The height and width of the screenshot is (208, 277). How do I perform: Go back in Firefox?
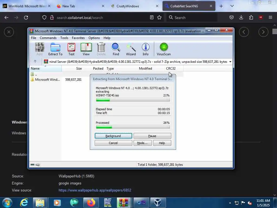[x=6, y=18]
